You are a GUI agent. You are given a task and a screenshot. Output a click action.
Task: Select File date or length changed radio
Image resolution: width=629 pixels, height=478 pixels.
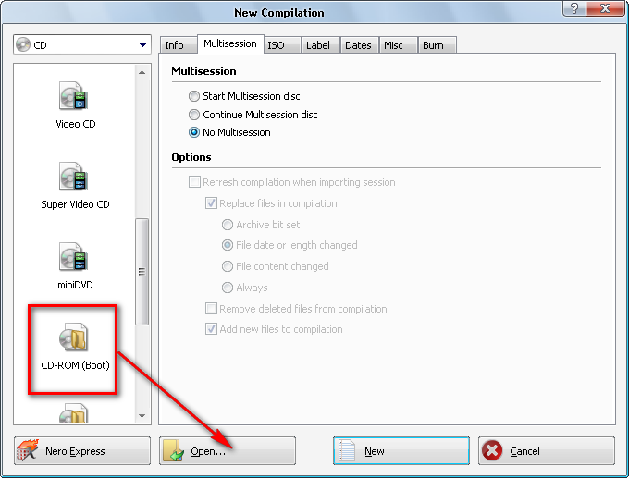point(228,245)
